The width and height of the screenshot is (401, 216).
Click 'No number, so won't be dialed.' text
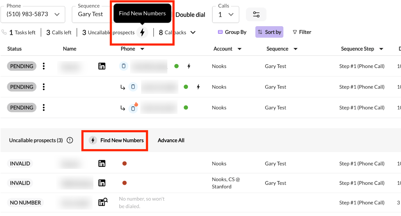(x=142, y=203)
